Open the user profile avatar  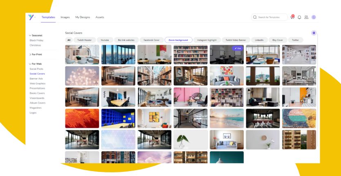pos(314,17)
